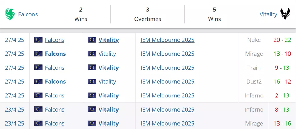
Task: Click the EU flag beside Falcons in Nuke row
Action: pos(38,40)
